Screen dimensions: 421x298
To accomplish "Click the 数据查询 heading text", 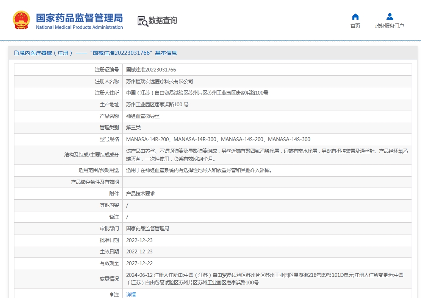I will point(163,20).
